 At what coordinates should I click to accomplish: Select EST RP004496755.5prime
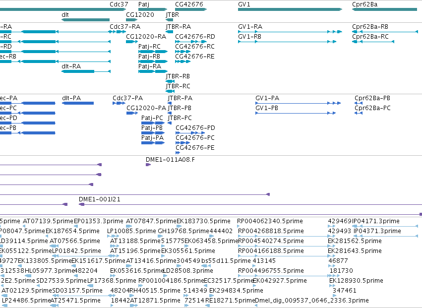[271, 271]
